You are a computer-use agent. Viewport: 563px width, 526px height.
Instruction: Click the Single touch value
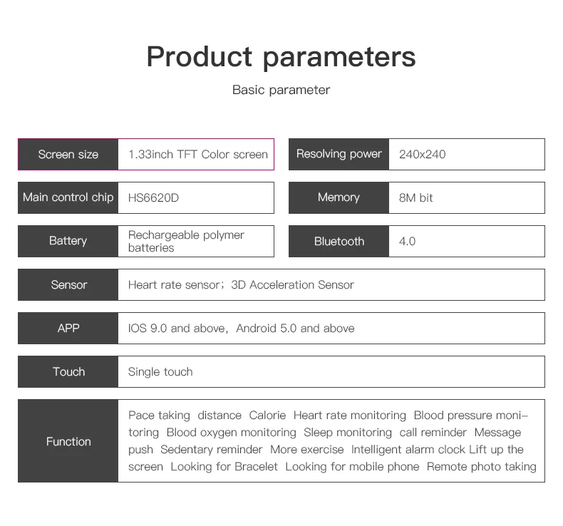point(160,371)
